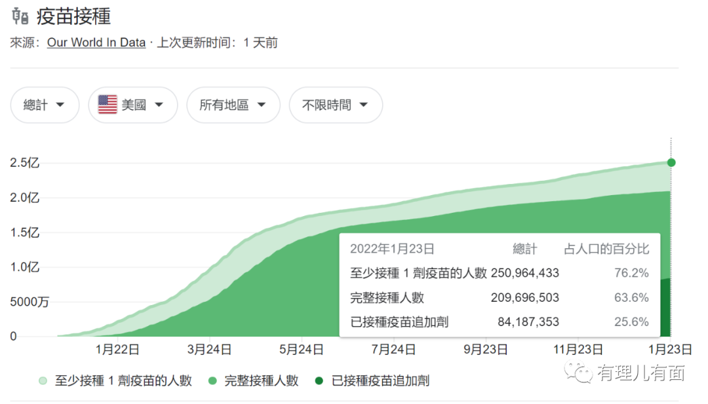Click the 209,696,503 total in the tooltip
This screenshot has width=708, height=404.
524,297
